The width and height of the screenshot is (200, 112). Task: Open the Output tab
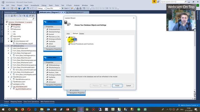point(7,101)
